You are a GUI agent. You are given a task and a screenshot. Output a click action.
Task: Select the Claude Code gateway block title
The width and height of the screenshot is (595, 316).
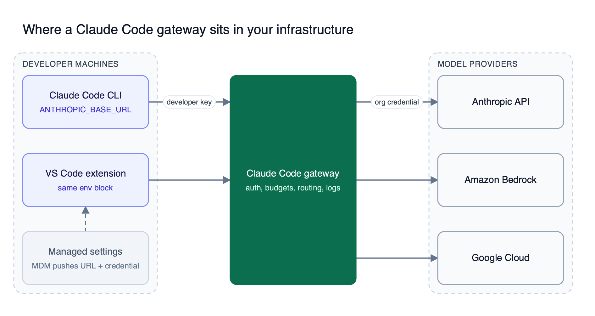click(x=293, y=173)
